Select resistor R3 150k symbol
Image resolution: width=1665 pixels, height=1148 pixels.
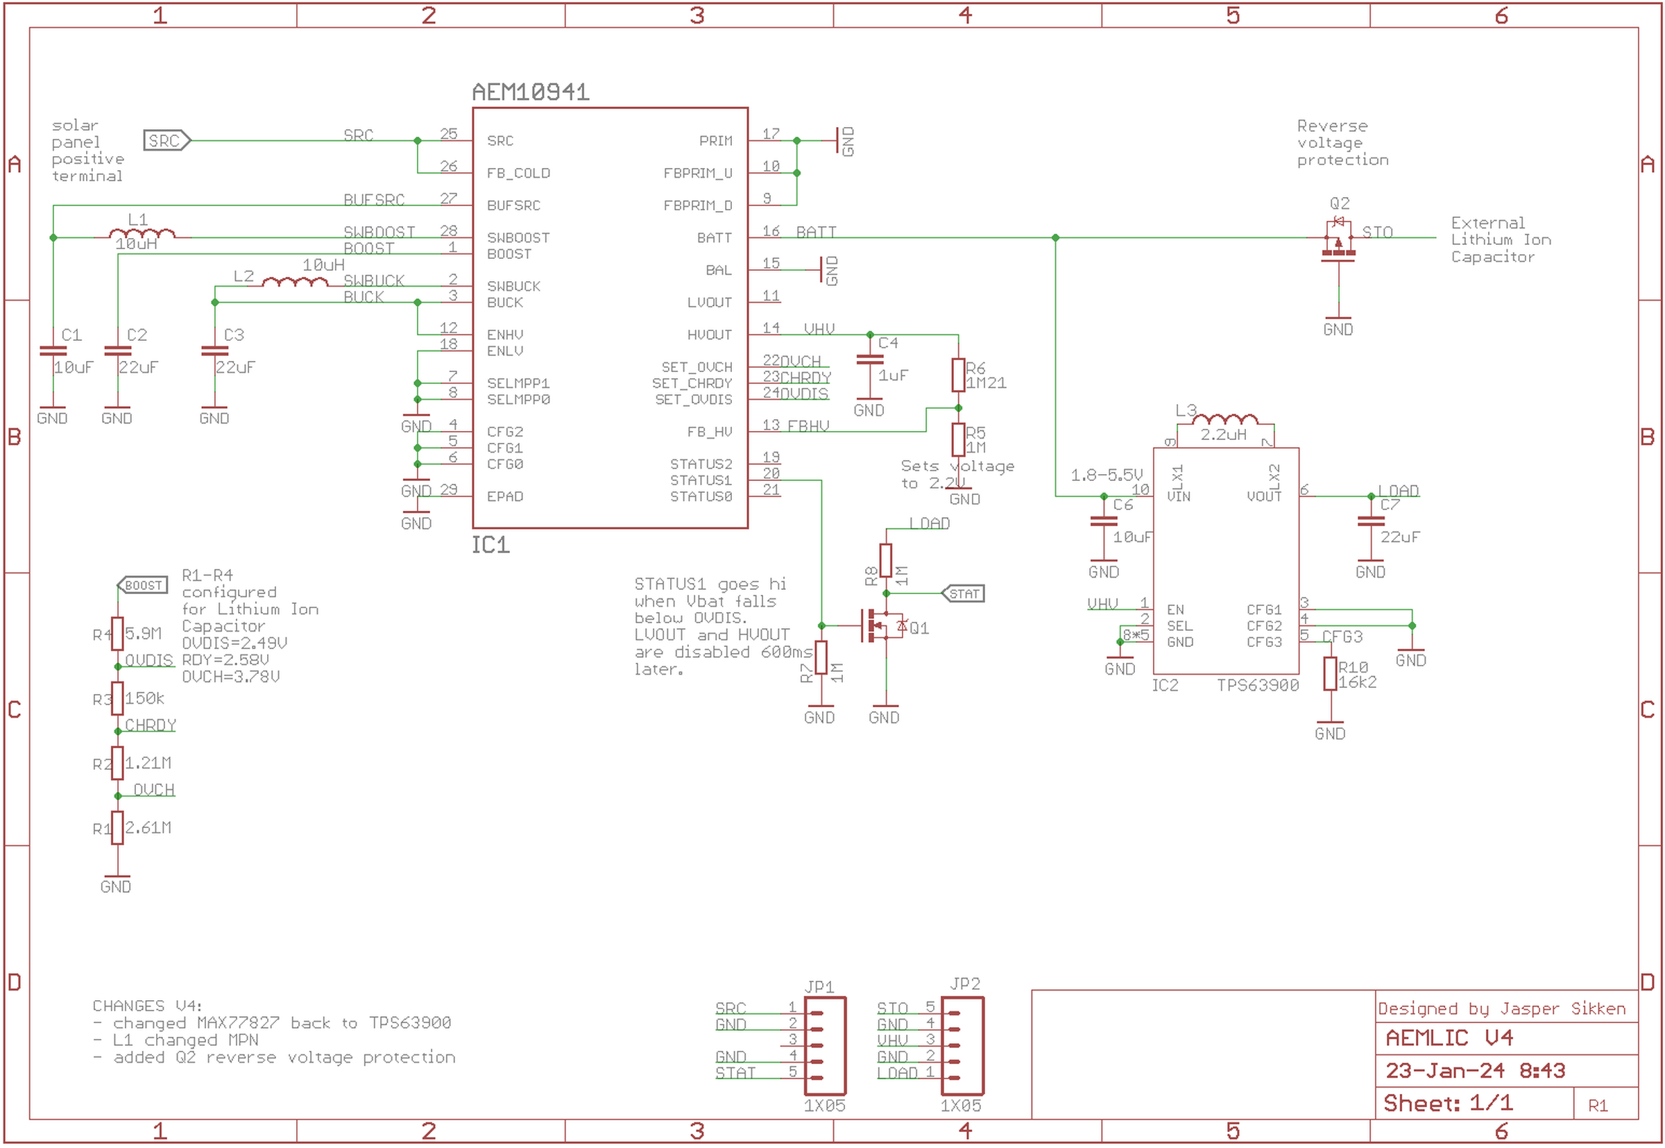coord(118,698)
